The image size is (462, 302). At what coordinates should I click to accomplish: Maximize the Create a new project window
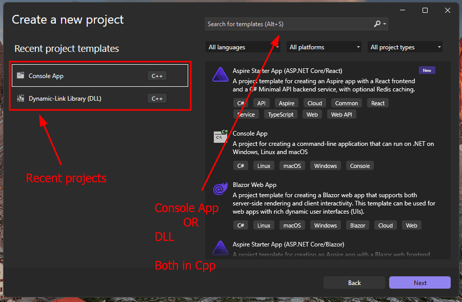click(x=425, y=10)
